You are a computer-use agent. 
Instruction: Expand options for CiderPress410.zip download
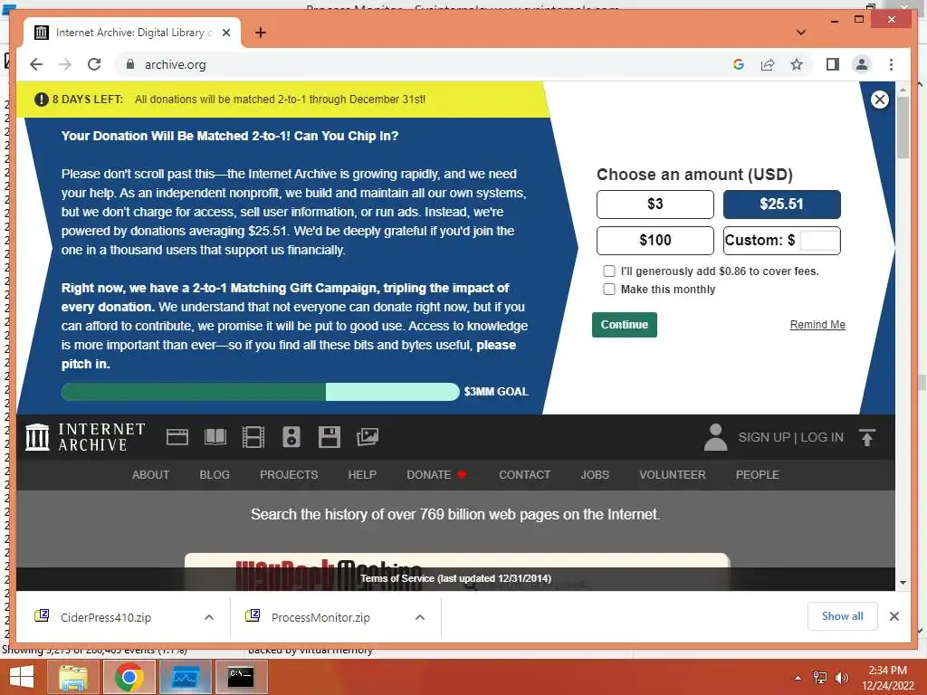coord(209,617)
